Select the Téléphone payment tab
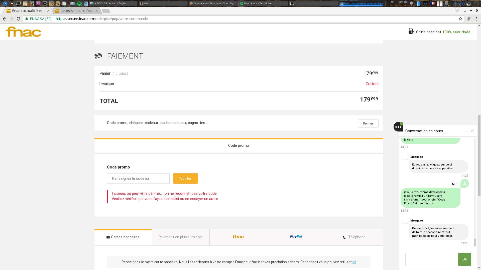The height and width of the screenshot is (270, 481). tap(354, 237)
